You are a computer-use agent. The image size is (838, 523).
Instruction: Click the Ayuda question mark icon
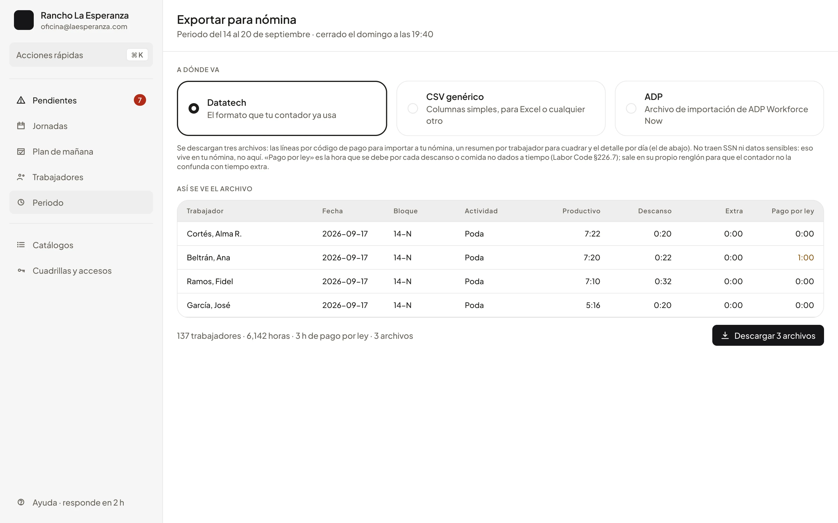coord(21,502)
